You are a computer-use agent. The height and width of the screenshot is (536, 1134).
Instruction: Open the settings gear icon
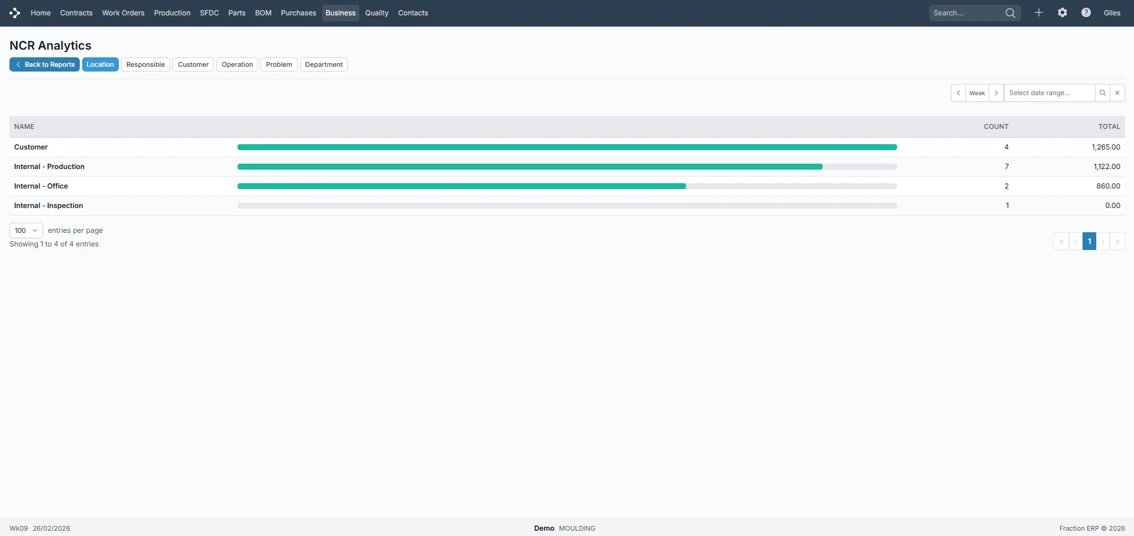click(1062, 13)
